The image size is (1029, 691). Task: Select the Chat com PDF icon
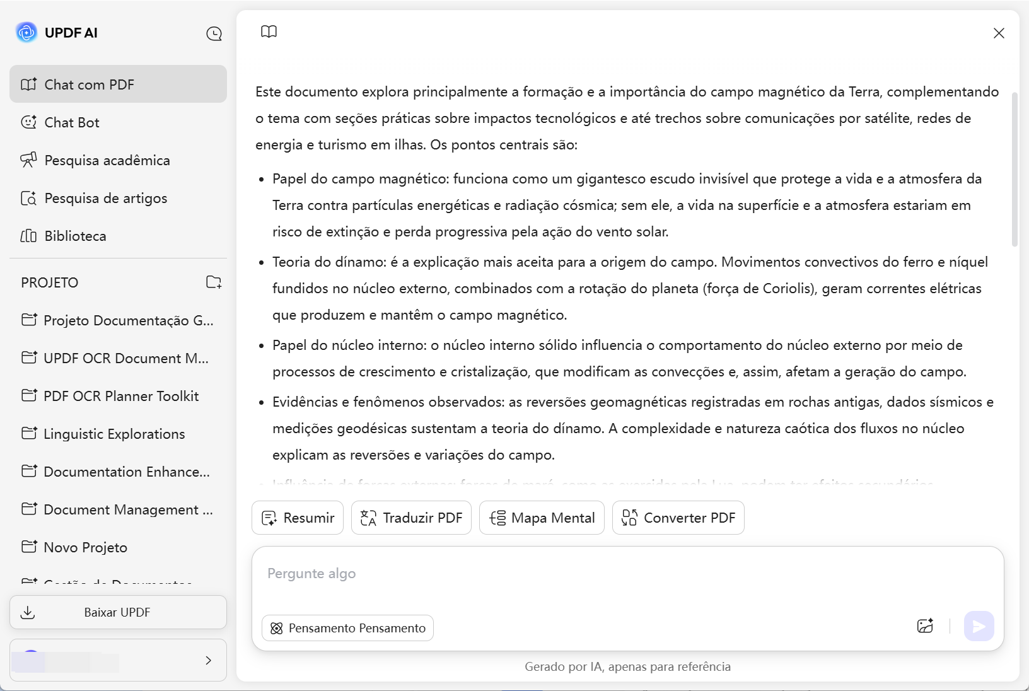[29, 84]
